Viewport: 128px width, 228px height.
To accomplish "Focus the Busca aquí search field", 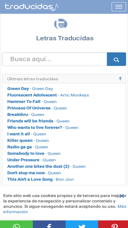I will click(55, 59).
